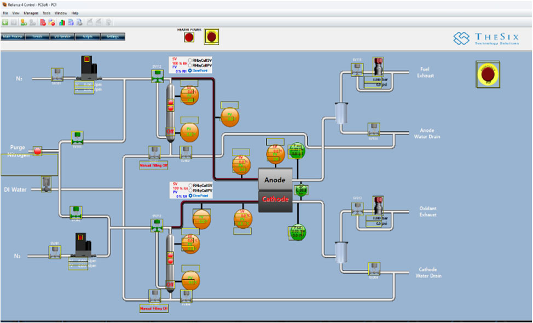
Task: Click valve SV113 on the Fuel Exhaust line
Action: 357,70
